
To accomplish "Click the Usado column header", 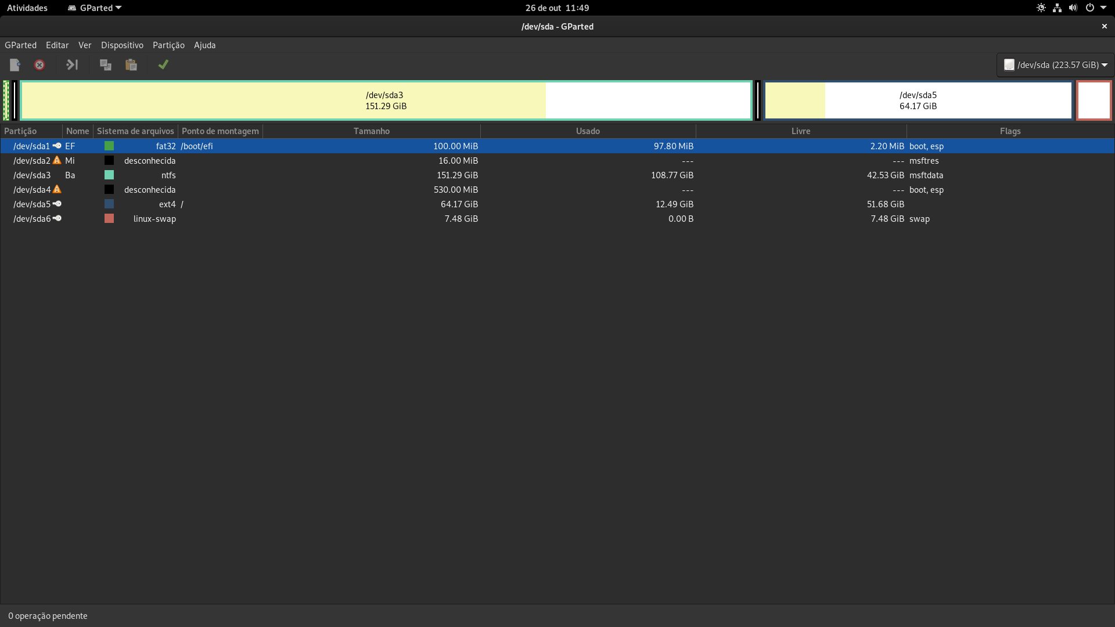I will pos(588,131).
